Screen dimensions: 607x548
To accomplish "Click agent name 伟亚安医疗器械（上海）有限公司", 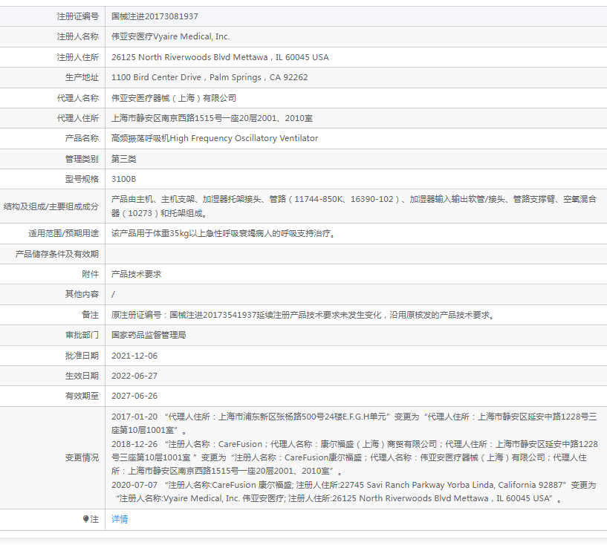I will 174,98.
